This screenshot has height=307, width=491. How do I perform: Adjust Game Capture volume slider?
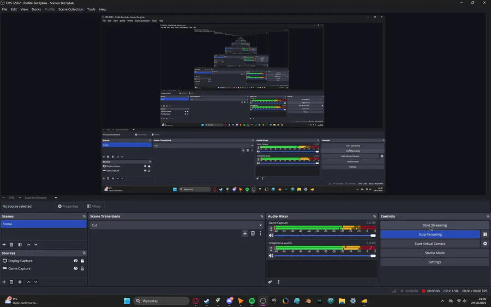click(x=325, y=236)
